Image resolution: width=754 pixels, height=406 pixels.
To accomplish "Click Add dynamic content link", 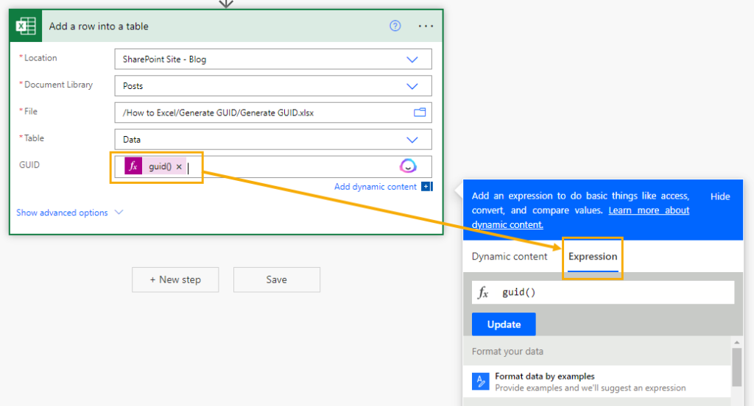I will point(375,186).
